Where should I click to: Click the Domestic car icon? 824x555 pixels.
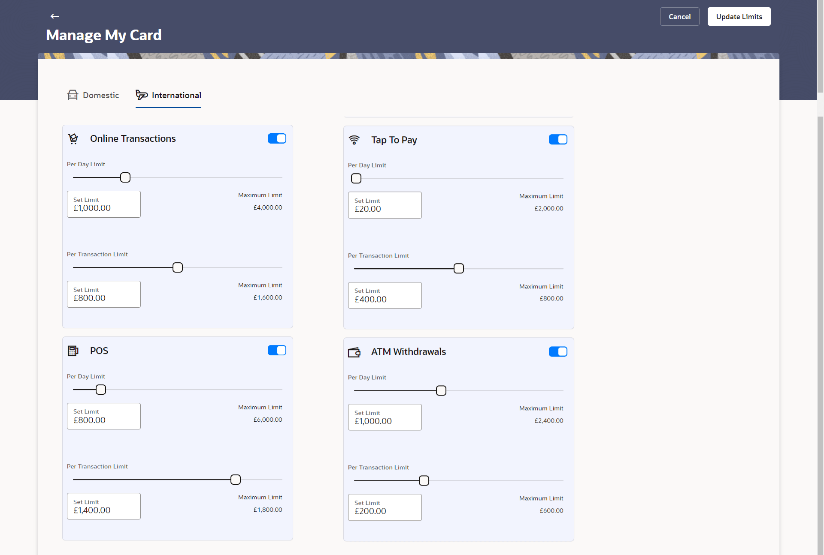click(x=73, y=95)
